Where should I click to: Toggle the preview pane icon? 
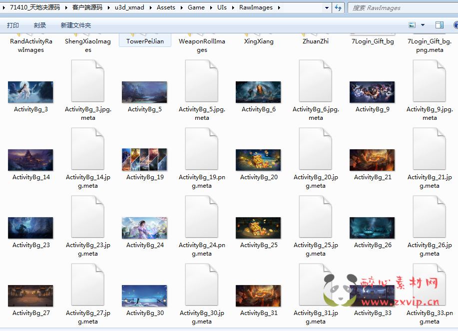(440, 25)
